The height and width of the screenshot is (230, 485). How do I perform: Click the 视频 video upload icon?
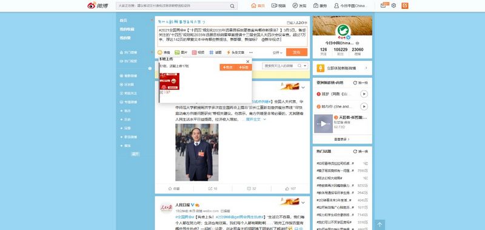(198, 53)
